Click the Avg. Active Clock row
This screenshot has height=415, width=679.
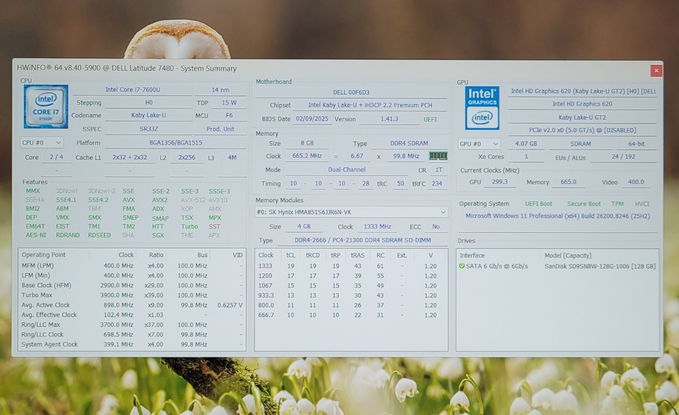click(132, 305)
